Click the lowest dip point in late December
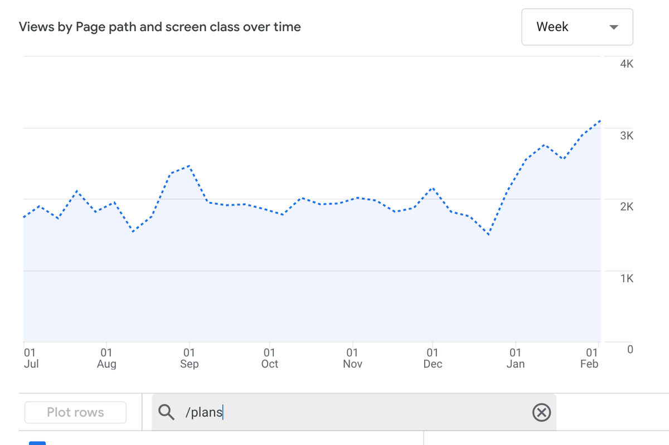 [x=488, y=234]
